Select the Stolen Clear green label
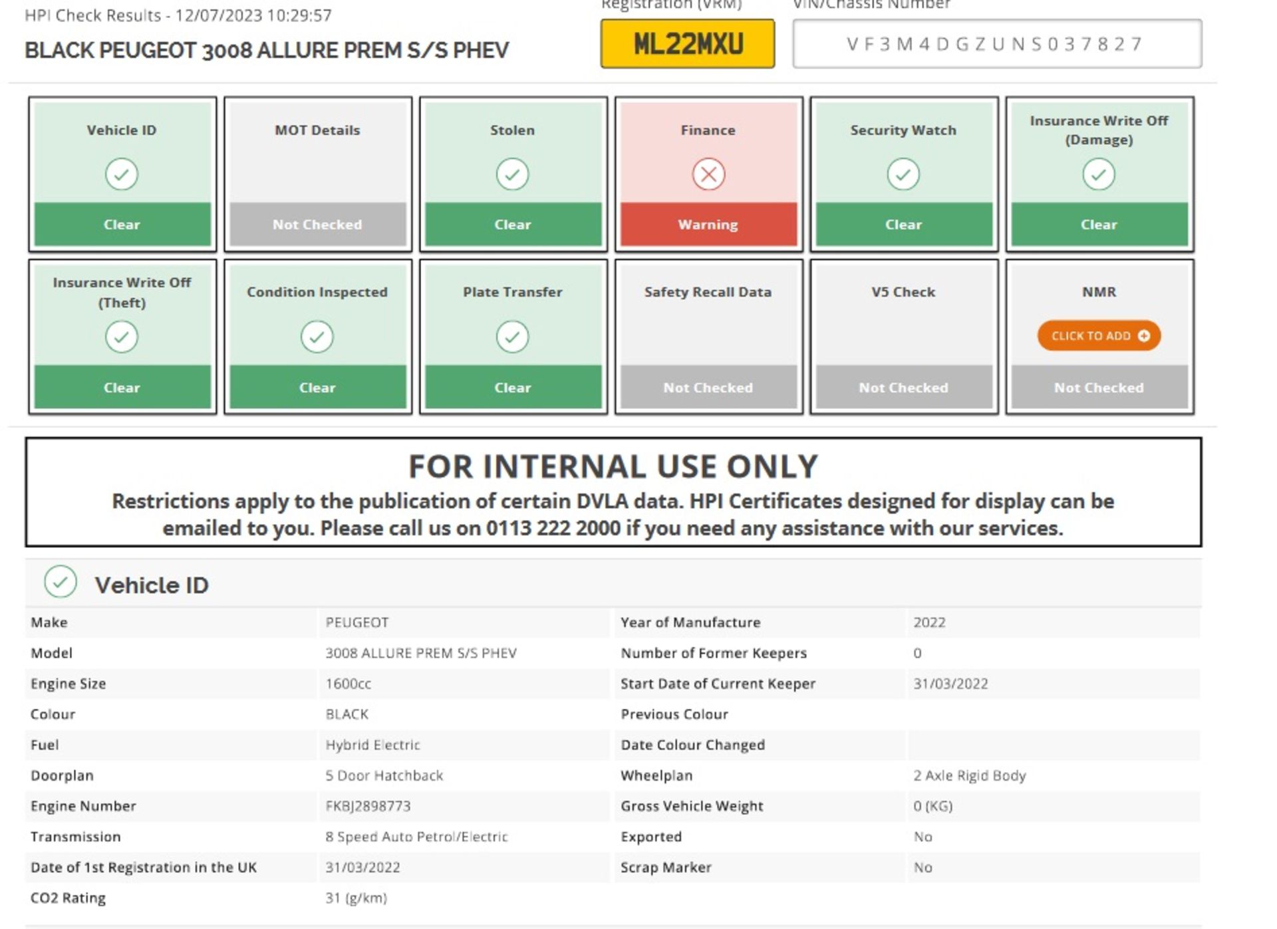The width and height of the screenshot is (1277, 929). [513, 224]
